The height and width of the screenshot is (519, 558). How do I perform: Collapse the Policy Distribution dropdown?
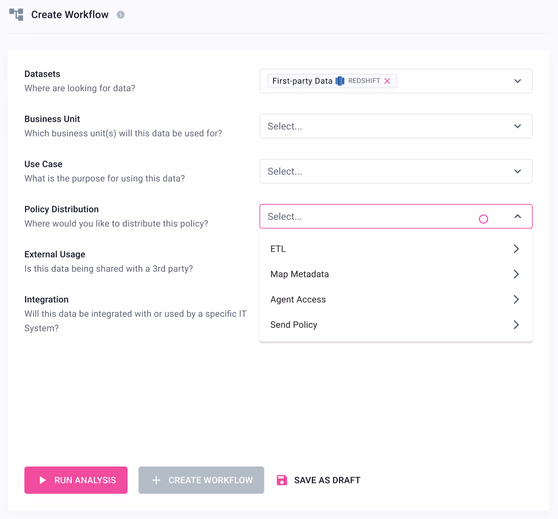click(517, 216)
